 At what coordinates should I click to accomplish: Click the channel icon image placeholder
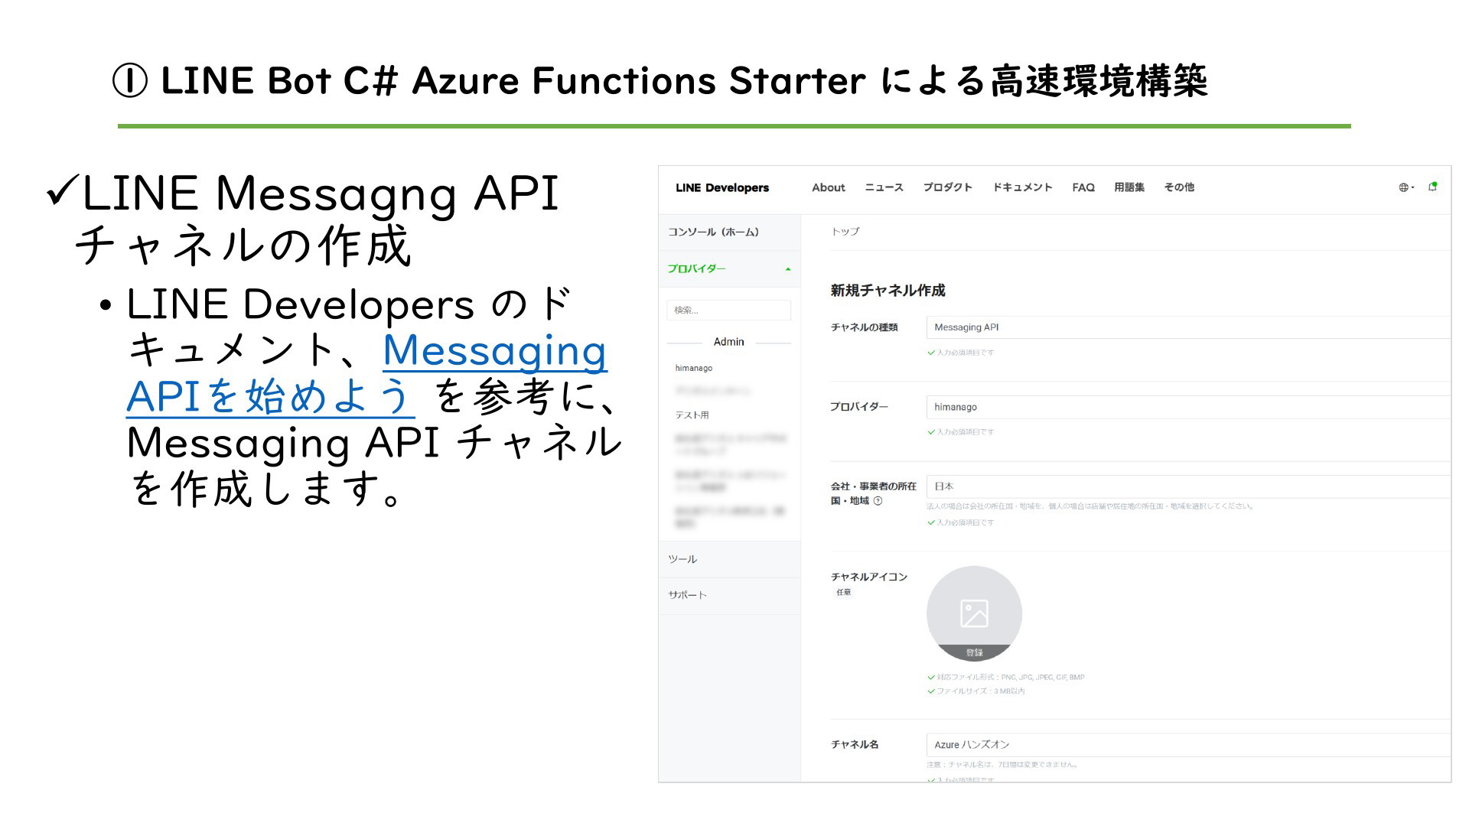coord(974,613)
